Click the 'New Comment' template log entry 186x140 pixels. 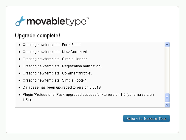[55, 52]
